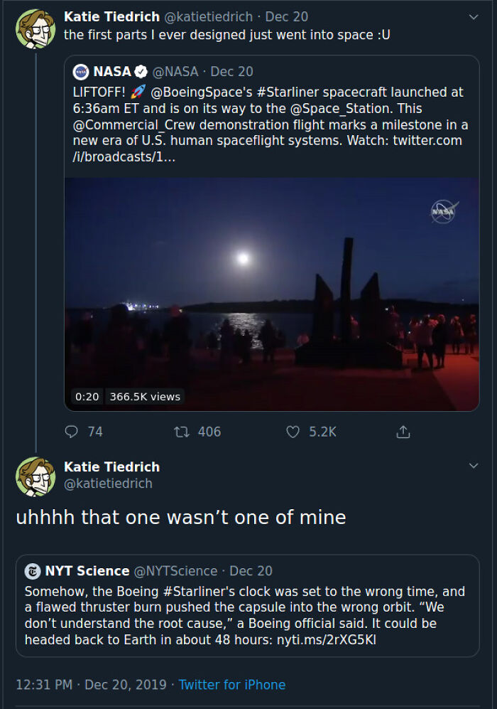Expand the top tweet options chevron
The width and height of the screenshot is (497, 709).
point(474,16)
